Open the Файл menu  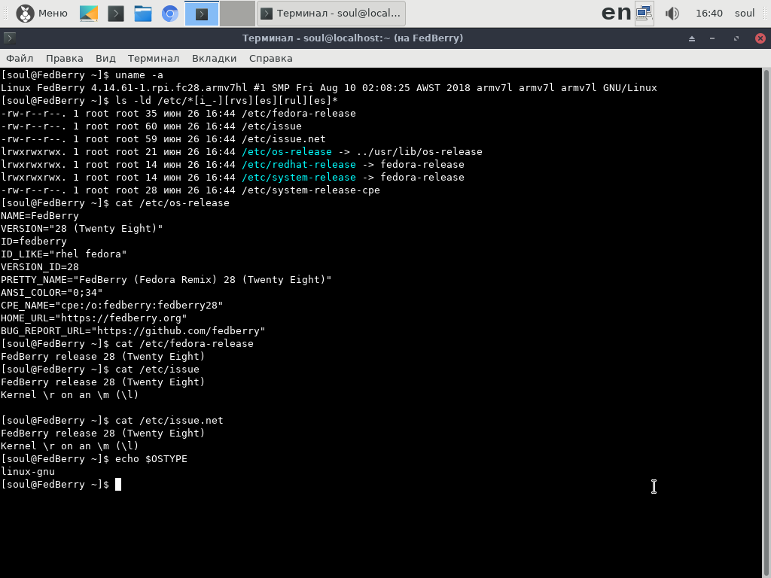(x=20, y=59)
